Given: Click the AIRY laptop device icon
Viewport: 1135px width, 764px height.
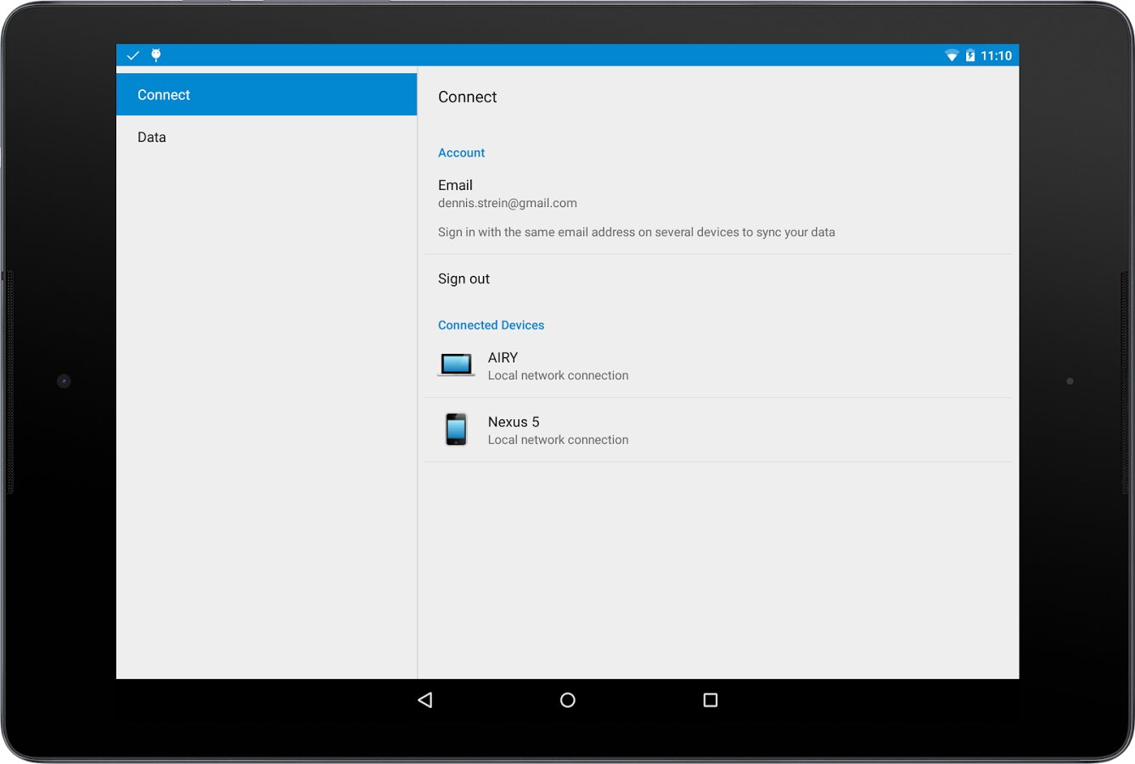Looking at the screenshot, I should pyautogui.click(x=456, y=365).
